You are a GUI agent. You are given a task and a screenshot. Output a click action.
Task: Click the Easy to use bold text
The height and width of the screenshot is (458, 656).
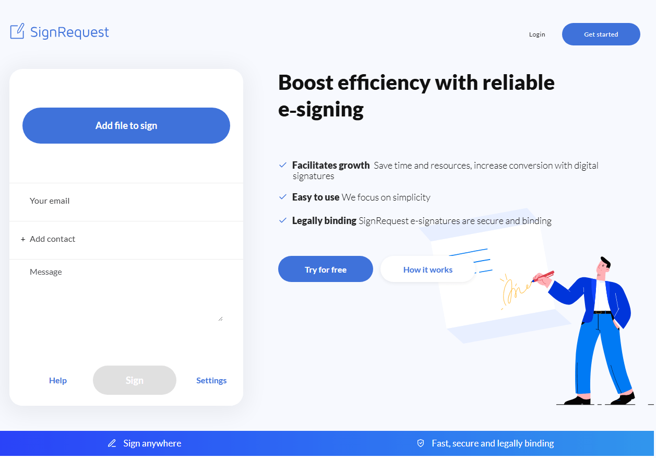(316, 197)
